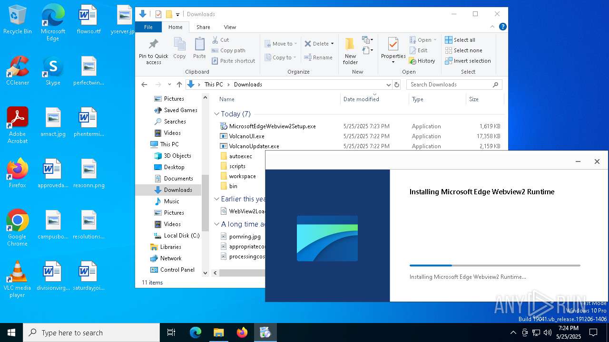Switch to the Home ribbon tab
Viewport: 609px width, 342px height.
[176, 27]
